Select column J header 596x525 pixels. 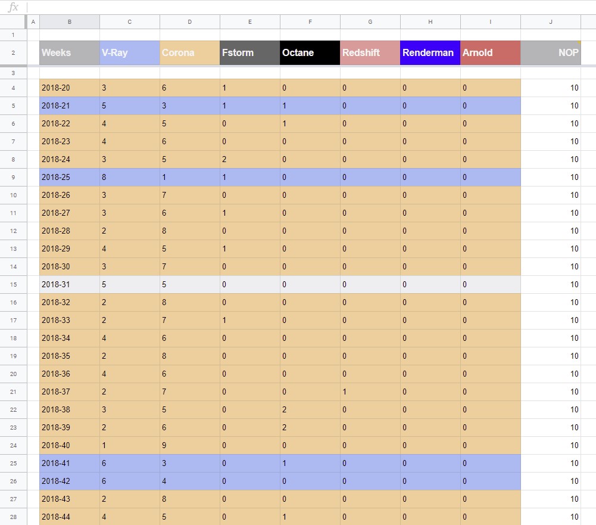[x=551, y=22]
